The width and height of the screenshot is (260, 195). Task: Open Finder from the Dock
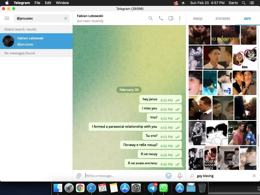(x=58, y=188)
